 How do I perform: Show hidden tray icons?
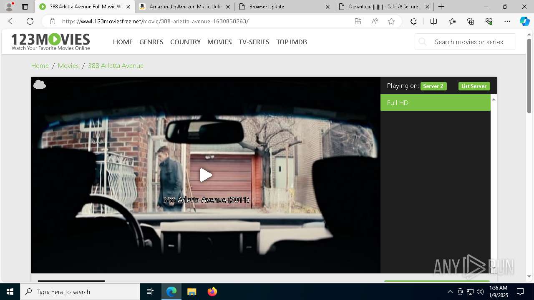450,292
